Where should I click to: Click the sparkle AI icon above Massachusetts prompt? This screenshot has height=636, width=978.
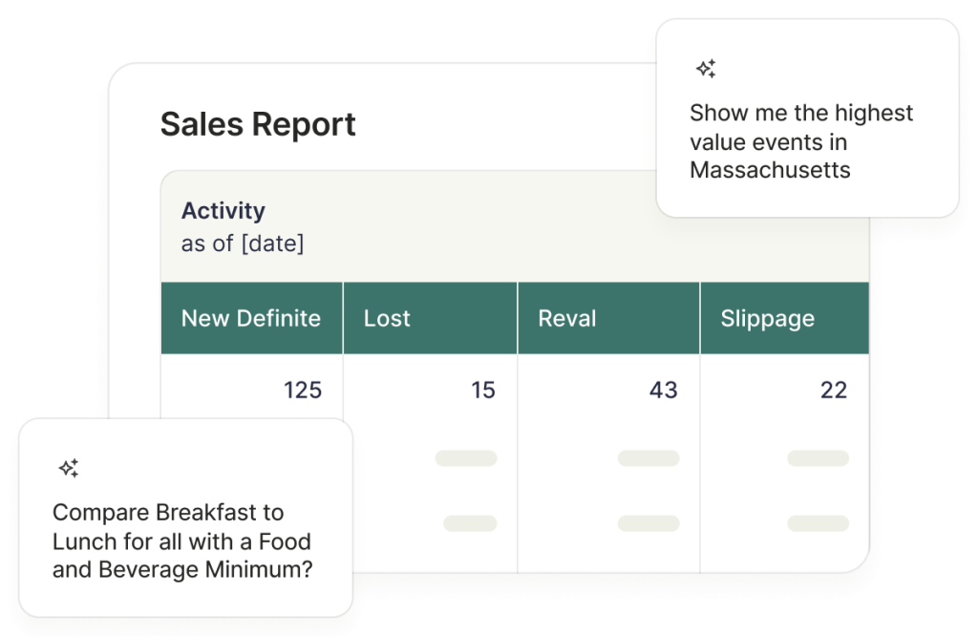(706, 69)
